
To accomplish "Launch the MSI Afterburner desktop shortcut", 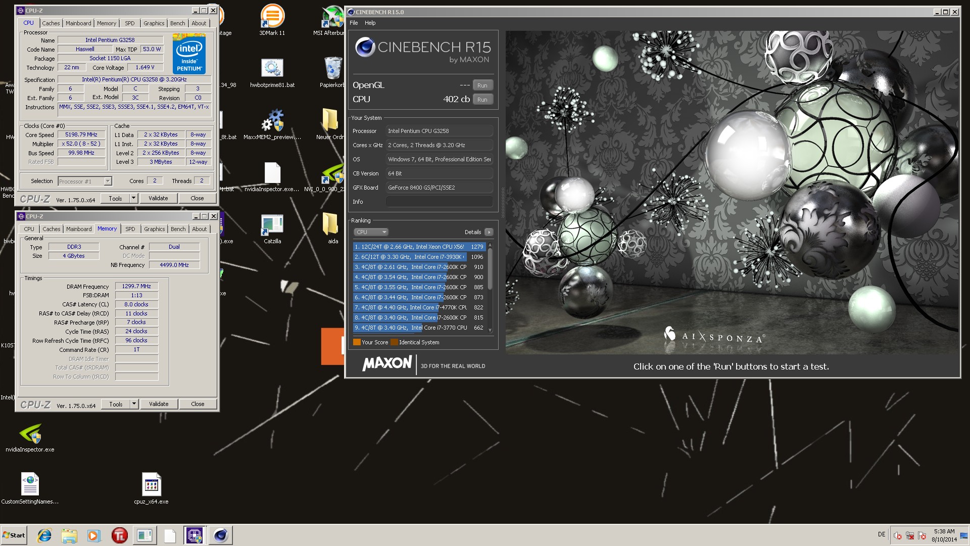I will 332,19.
